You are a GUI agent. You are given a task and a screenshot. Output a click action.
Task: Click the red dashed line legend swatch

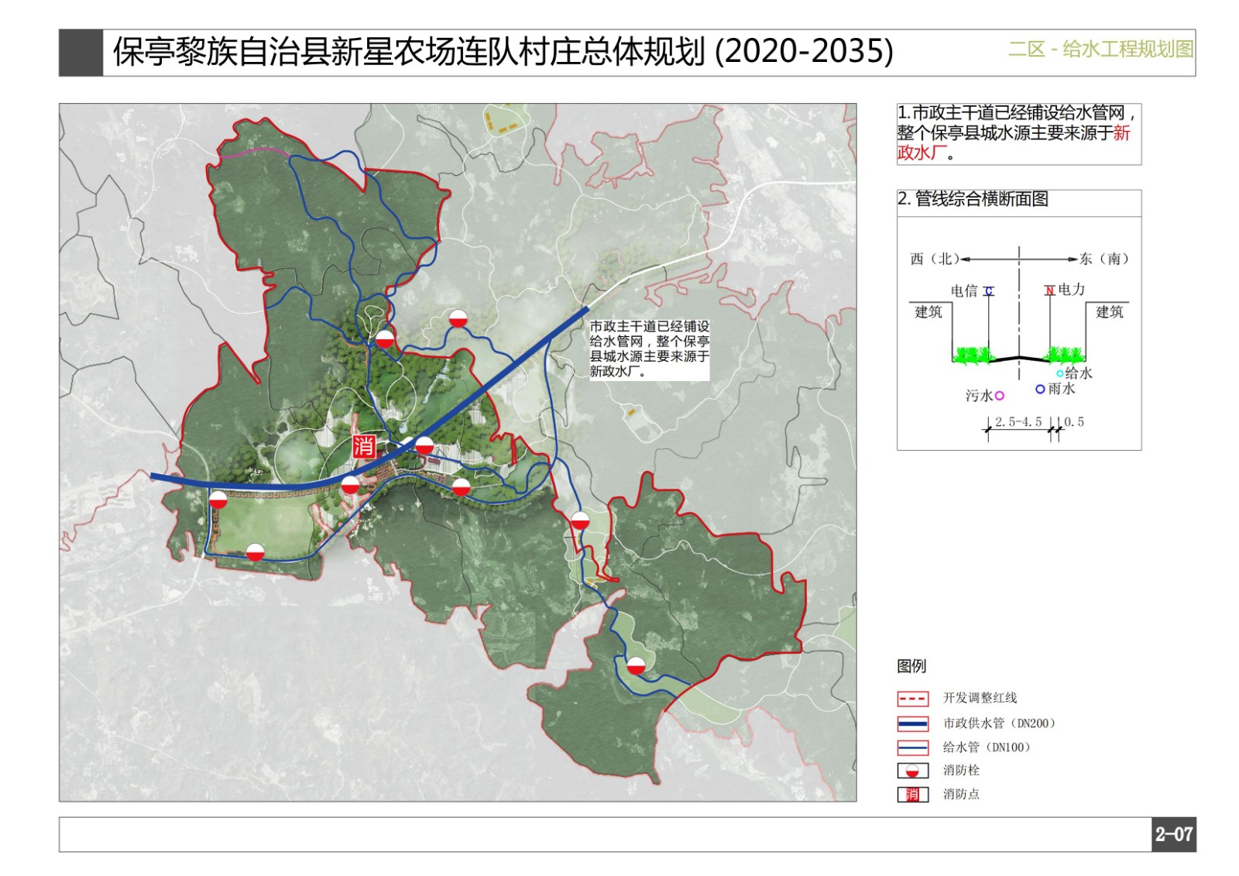coord(912,699)
